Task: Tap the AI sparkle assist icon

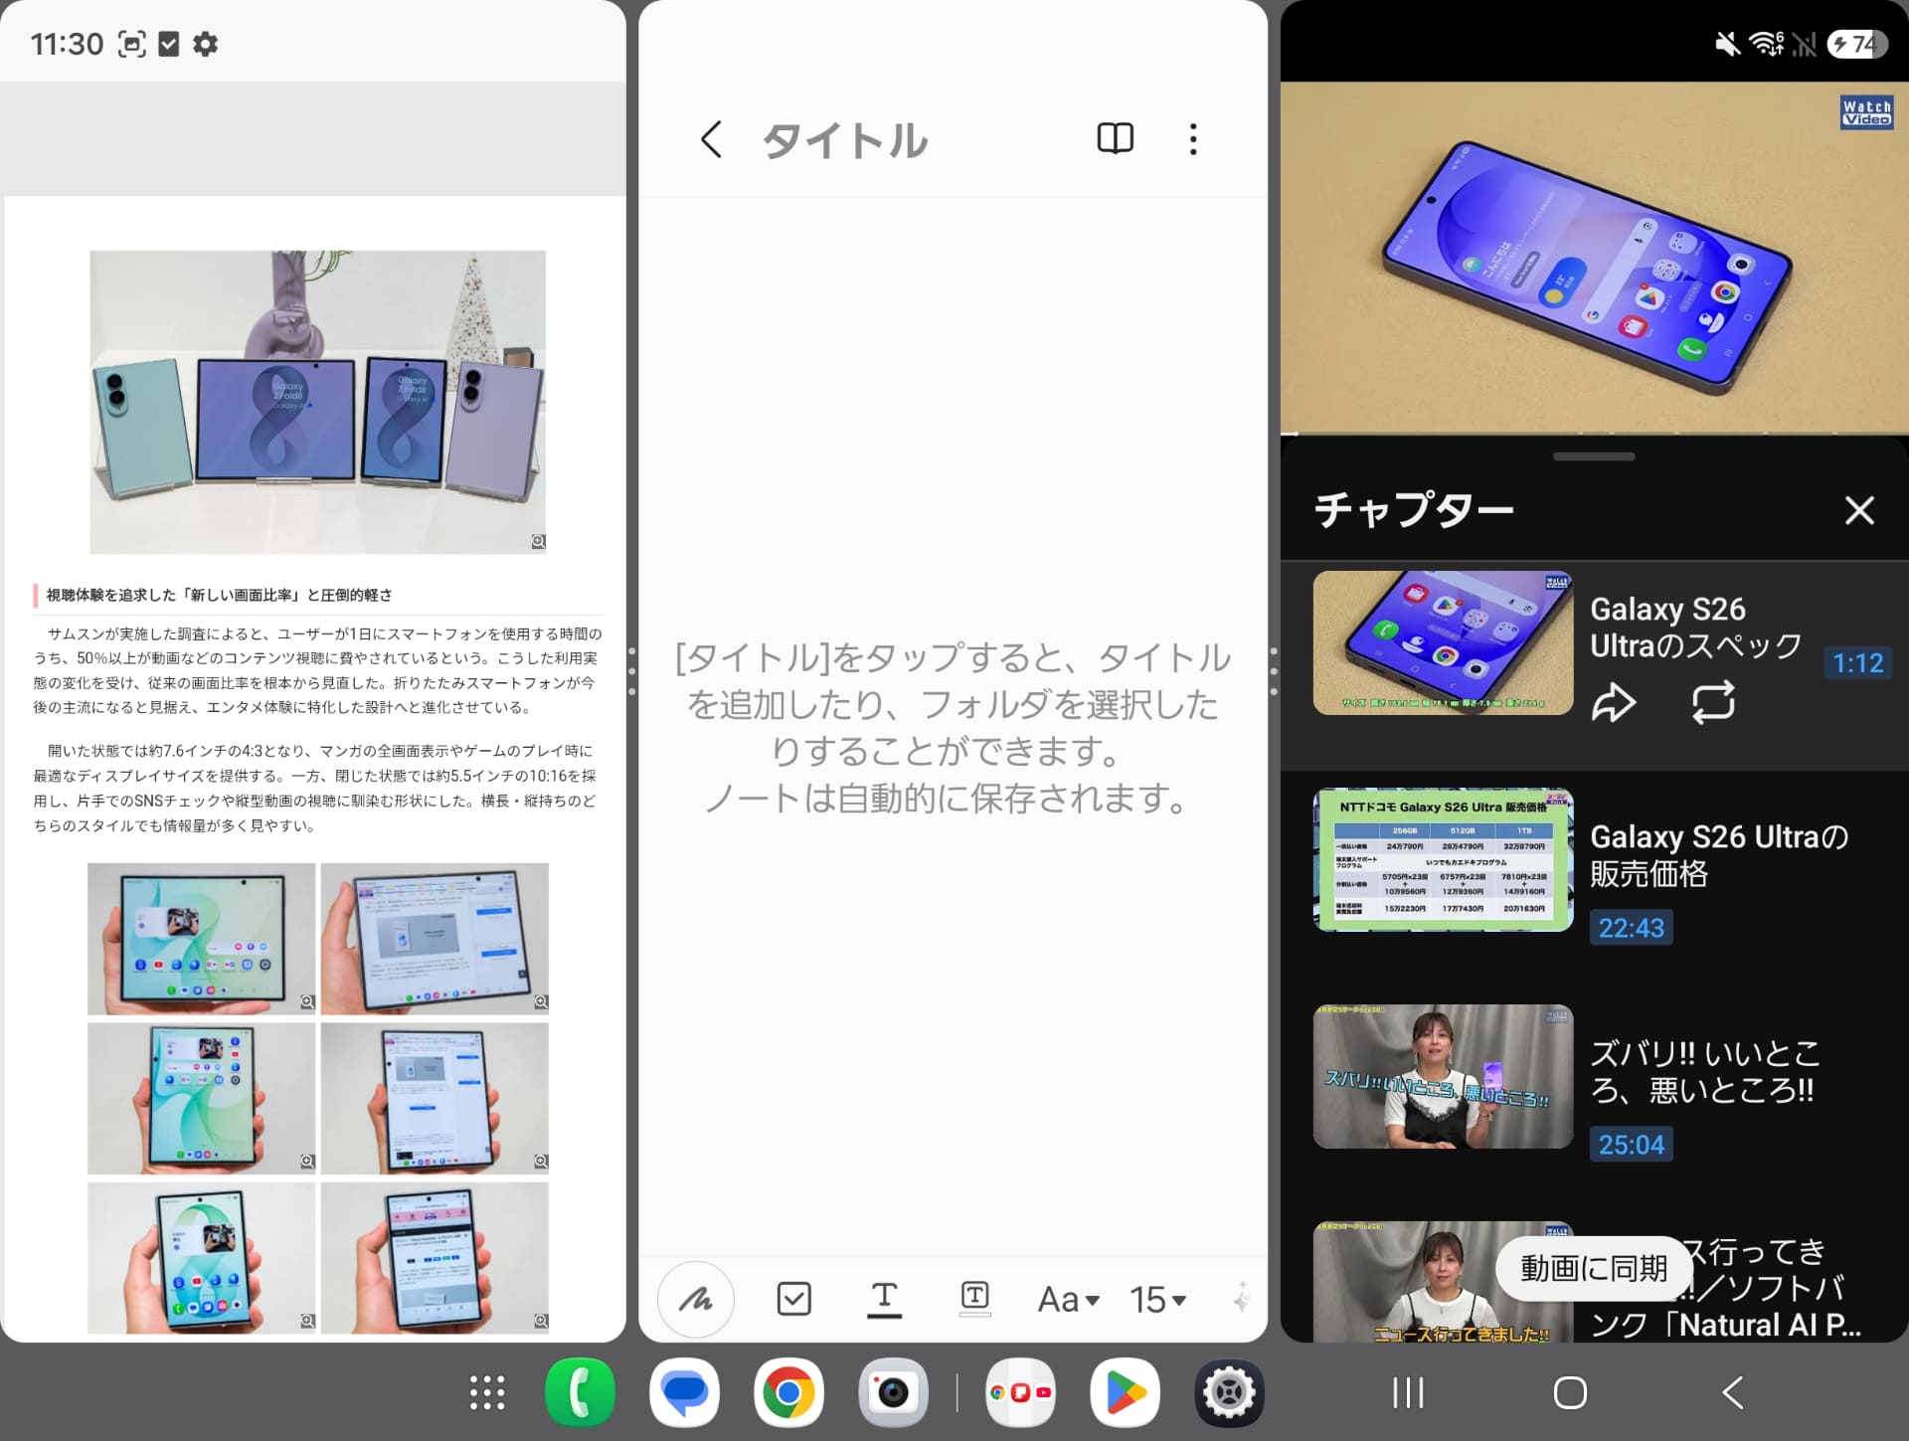Action: 1242,1298
